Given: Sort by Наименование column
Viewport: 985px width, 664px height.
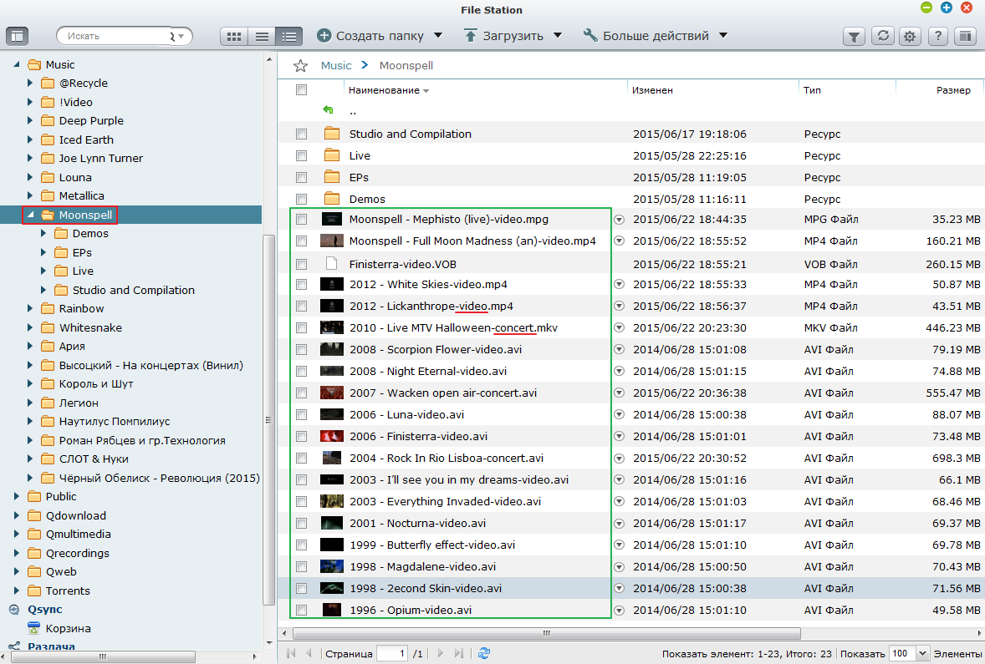Looking at the screenshot, I should click(384, 90).
